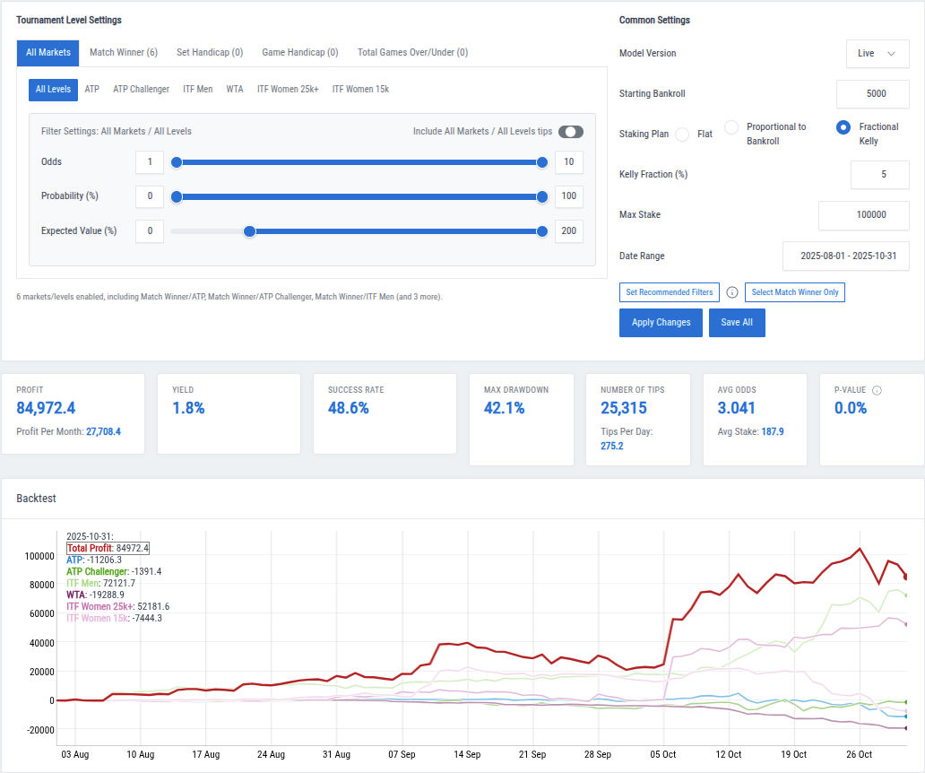Click the info icon next to P-VALUE

pos(877,389)
